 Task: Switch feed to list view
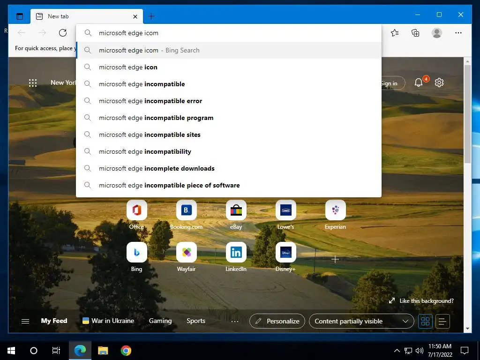coord(442,321)
